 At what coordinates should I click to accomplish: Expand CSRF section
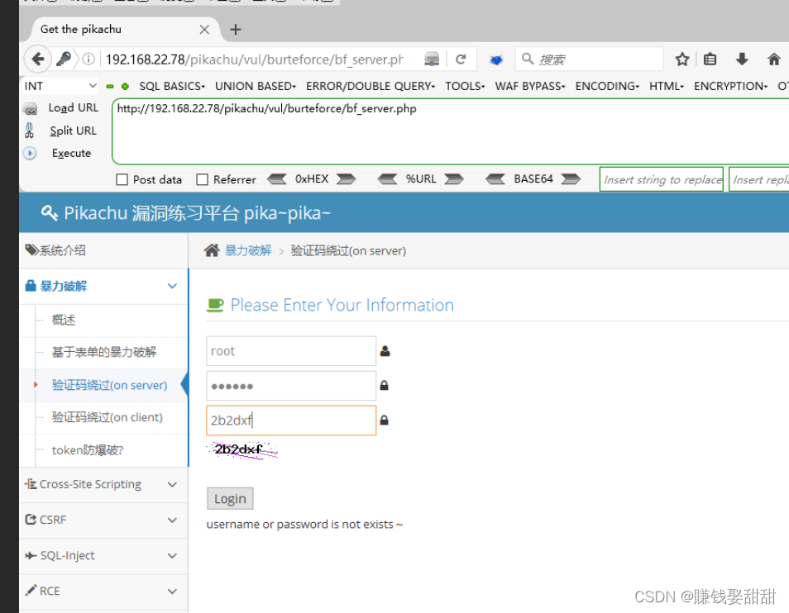click(x=103, y=520)
